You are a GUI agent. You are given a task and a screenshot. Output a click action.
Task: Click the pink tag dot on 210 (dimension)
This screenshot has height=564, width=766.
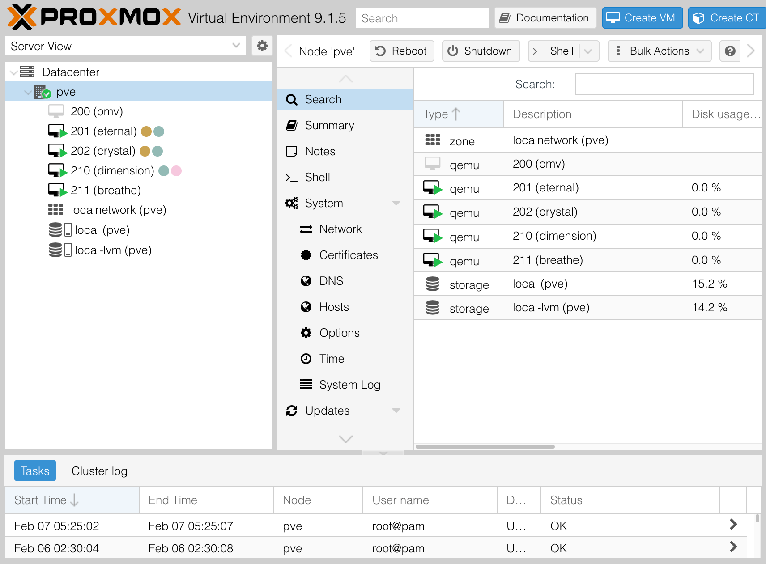(x=176, y=171)
